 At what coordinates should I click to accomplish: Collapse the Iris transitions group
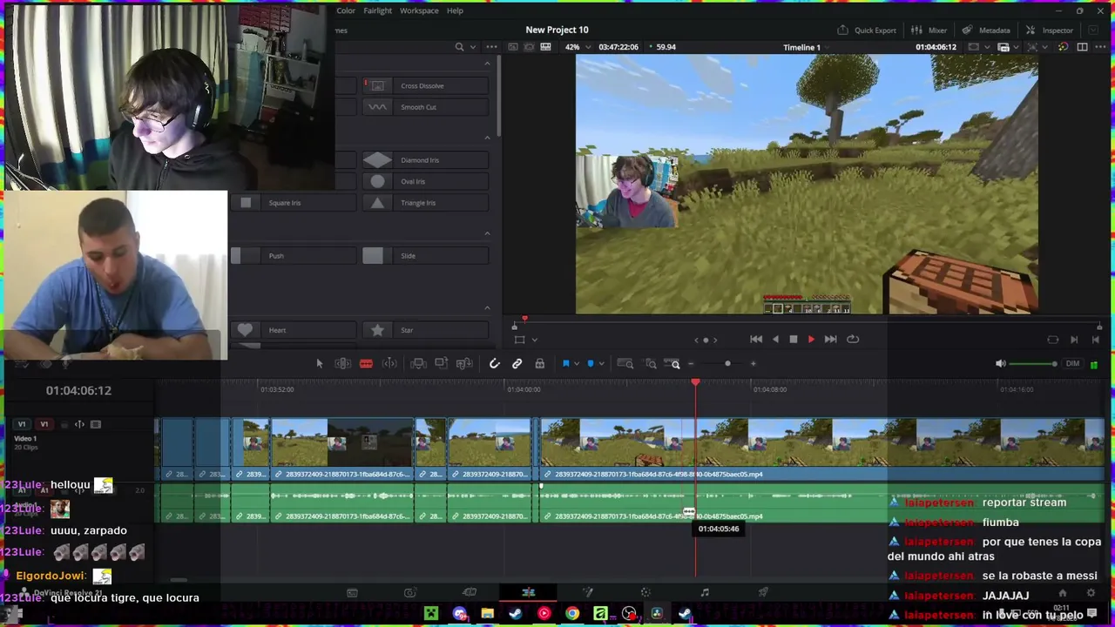point(487,138)
